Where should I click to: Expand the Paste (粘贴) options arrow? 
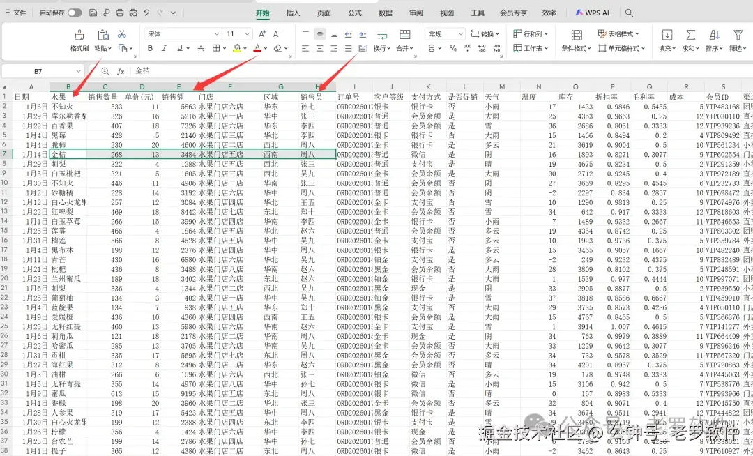110,49
